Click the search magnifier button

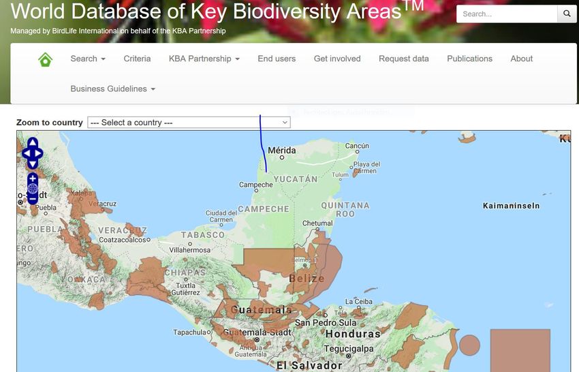coord(567,14)
